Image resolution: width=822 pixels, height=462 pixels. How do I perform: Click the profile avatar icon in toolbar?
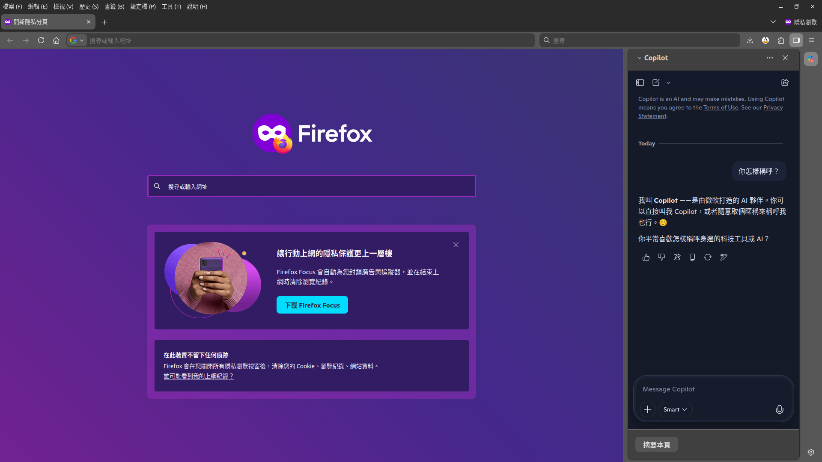765,40
